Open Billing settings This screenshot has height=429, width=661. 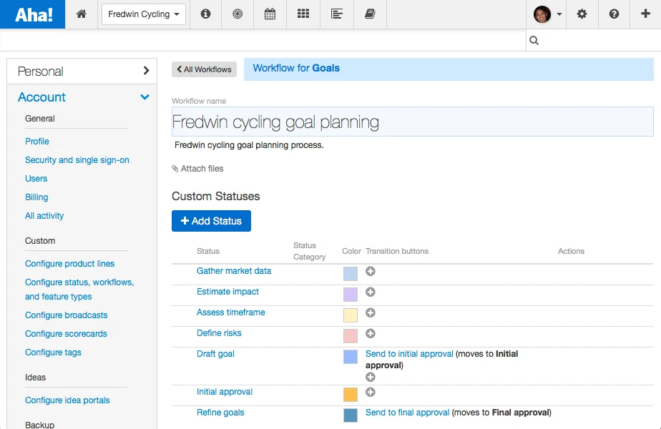click(36, 197)
